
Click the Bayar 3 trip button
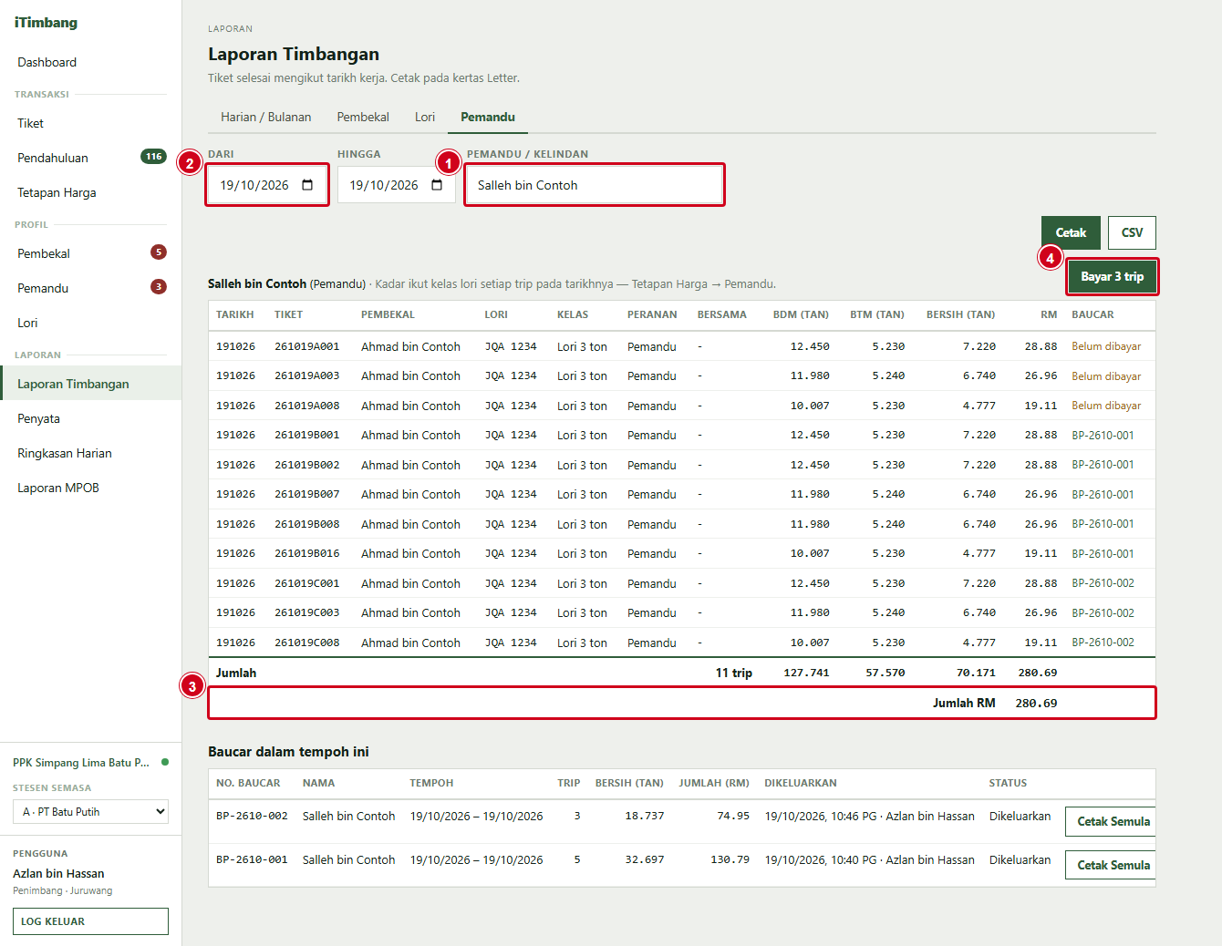(x=1112, y=276)
